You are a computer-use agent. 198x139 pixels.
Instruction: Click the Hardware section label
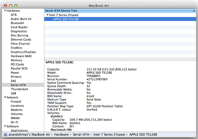pos(13,11)
